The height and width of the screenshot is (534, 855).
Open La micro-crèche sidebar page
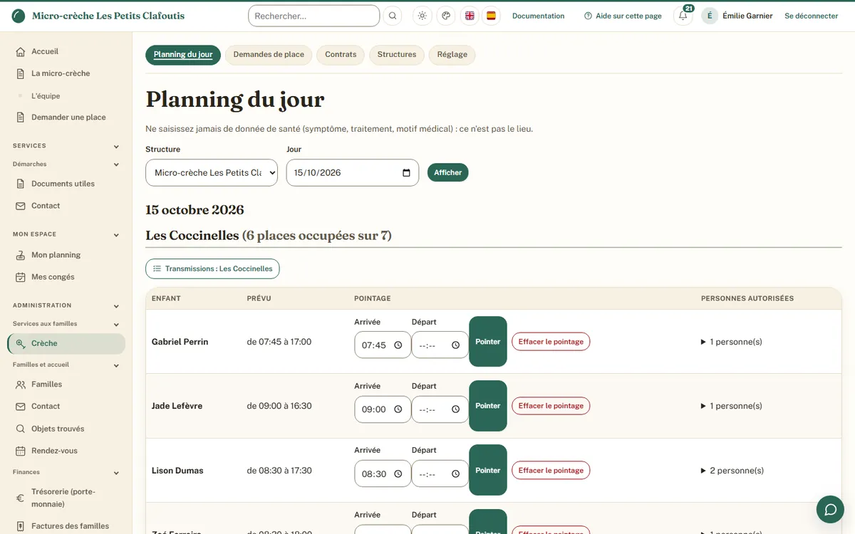tap(66, 73)
